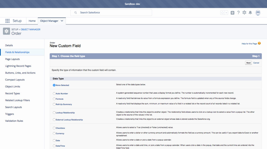Click the favorites star icon
This screenshot has height=149, width=267.
tap(222, 13)
